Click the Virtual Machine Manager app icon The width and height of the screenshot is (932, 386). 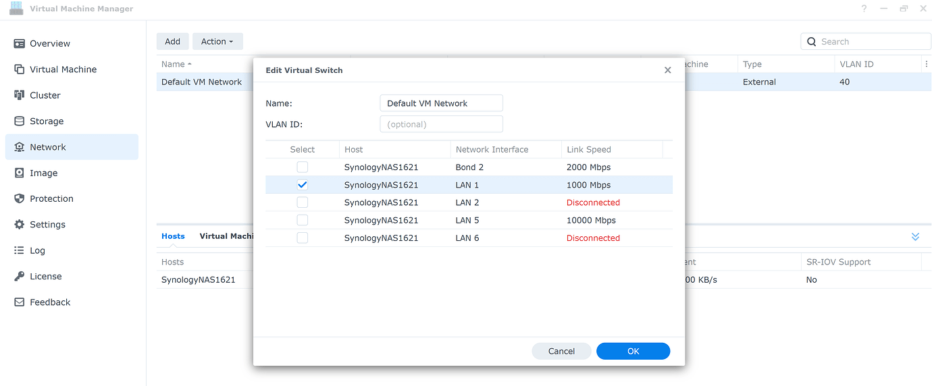click(x=16, y=9)
